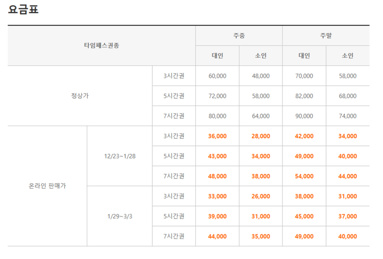Select 소인 header under 주말
The width and height of the screenshot is (383, 259).
[x=348, y=55]
